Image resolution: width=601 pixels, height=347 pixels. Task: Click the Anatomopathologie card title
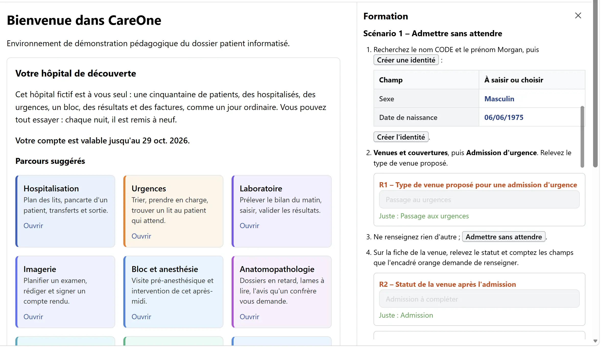coord(277,269)
